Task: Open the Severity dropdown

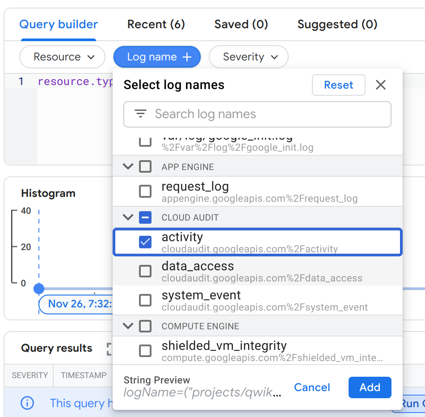Action: (249, 57)
